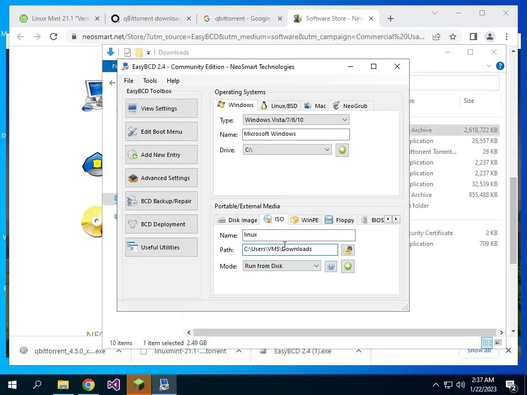The height and width of the screenshot is (395, 527).
Task: Reload the Chrome page
Action: [54, 37]
